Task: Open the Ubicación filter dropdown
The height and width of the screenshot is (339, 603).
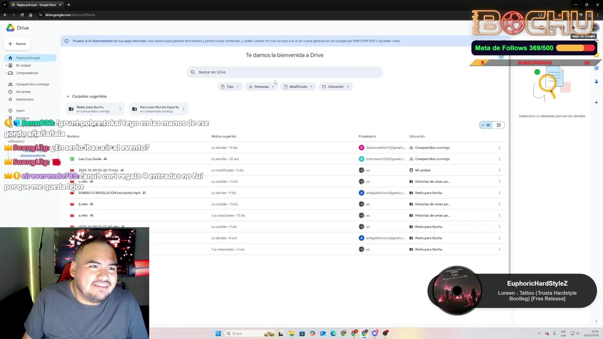Action: pos(335,87)
